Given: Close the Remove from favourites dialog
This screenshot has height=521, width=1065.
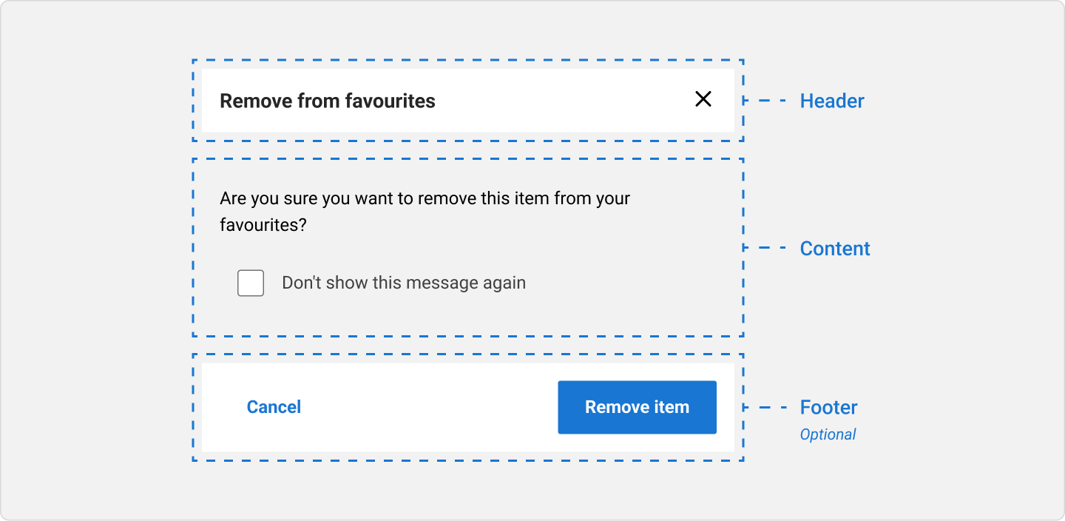Looking at the screenshot, I should [x=703, y=99].
